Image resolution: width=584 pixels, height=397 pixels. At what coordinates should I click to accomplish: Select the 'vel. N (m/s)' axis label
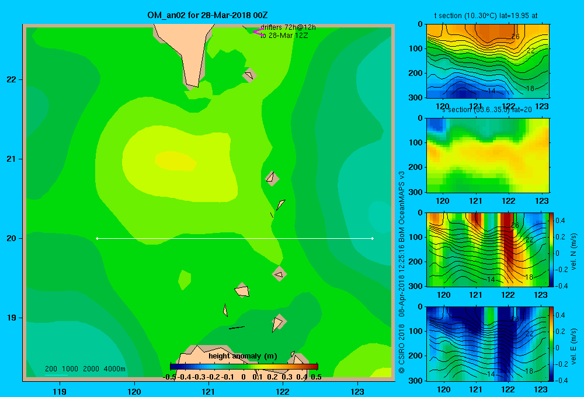pos(573,252)
